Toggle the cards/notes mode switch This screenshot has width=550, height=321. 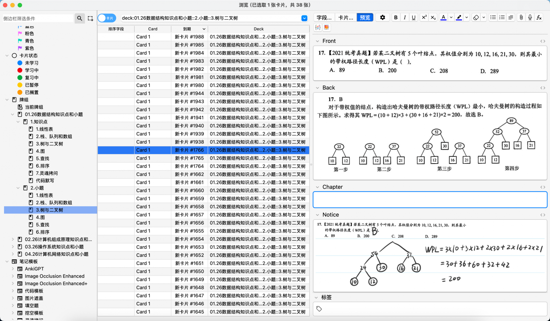pos(107,18)
